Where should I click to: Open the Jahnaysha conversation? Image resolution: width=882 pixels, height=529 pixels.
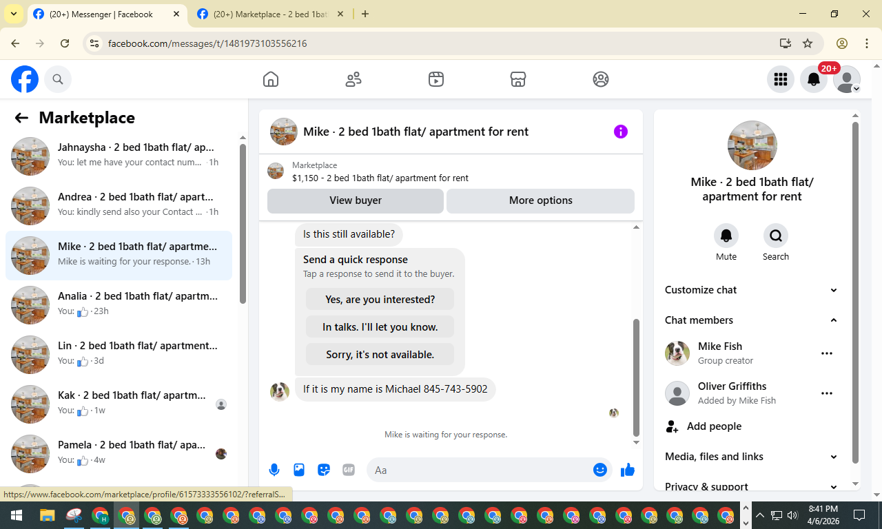(x=119, y=156)
